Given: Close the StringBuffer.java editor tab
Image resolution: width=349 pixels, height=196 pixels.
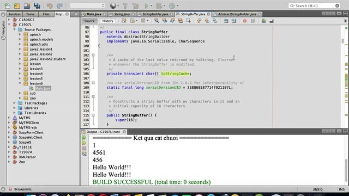Looking at the screenshot, I should (208, 14).
